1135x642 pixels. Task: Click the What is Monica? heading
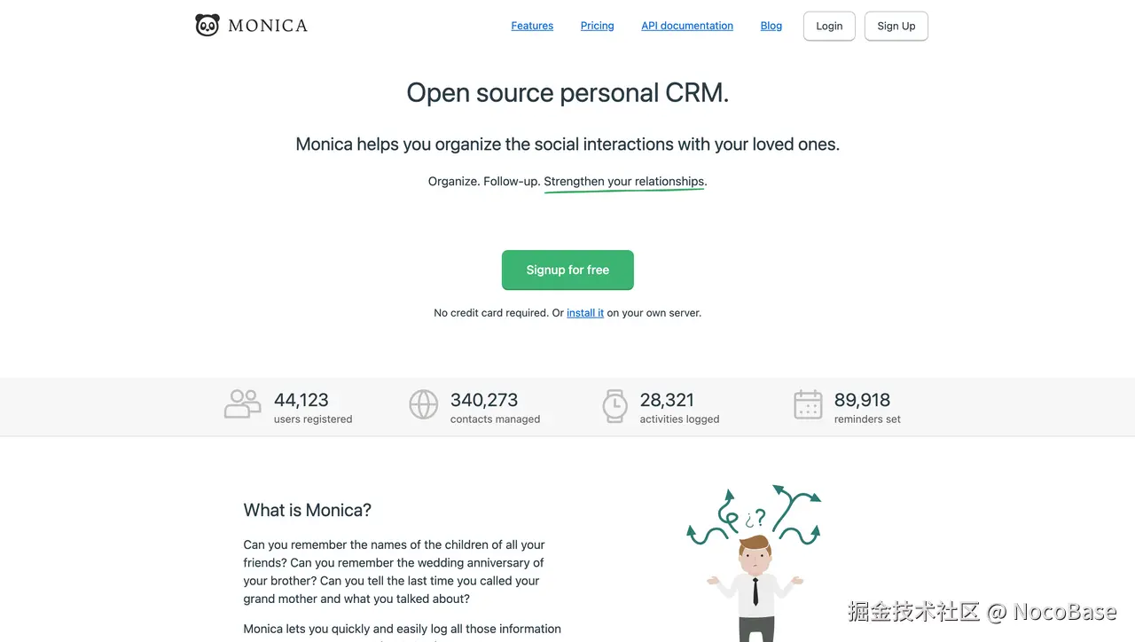coord(308,510)
